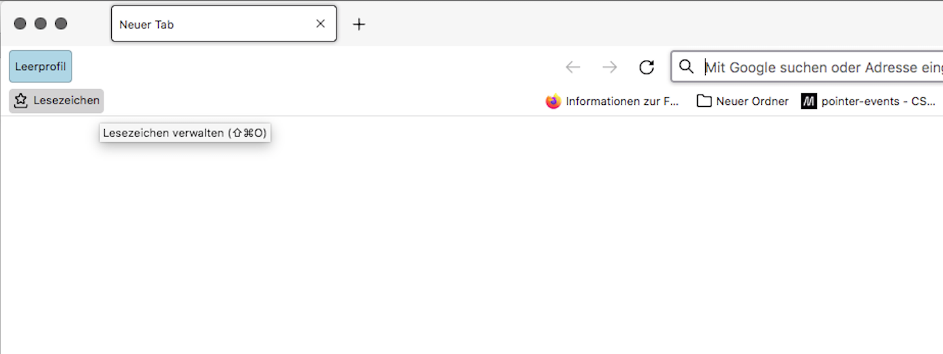Expand the Neuer Ordner bookmark folder
This screenshot has height=354, width=943.
[x=752, y=101]
